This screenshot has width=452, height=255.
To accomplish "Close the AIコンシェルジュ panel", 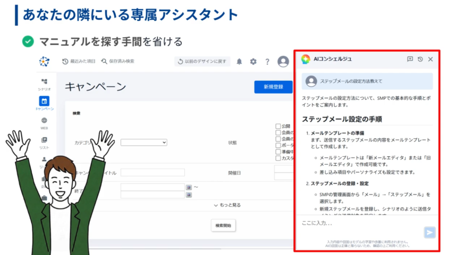I will click(431, 59).
